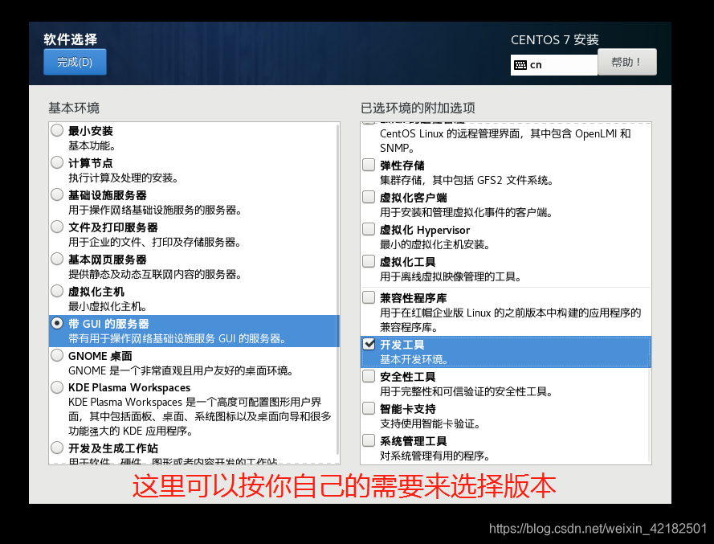714x544 pixels.
Task: Click text 用于离线虚拟映像管理的工具。
Action: click(x=451, y=276)
